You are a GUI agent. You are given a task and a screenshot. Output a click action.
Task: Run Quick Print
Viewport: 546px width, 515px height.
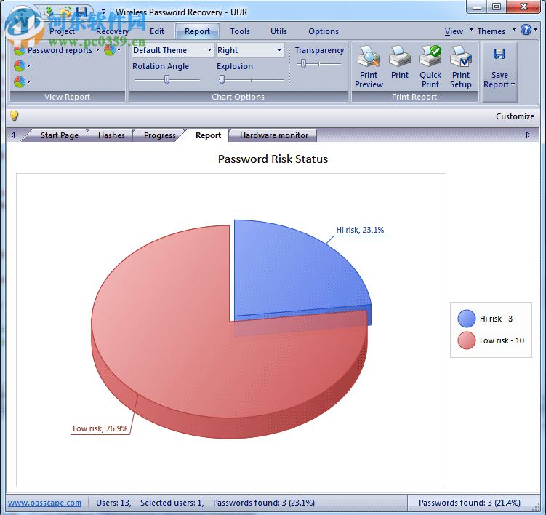tap(430, 67)
